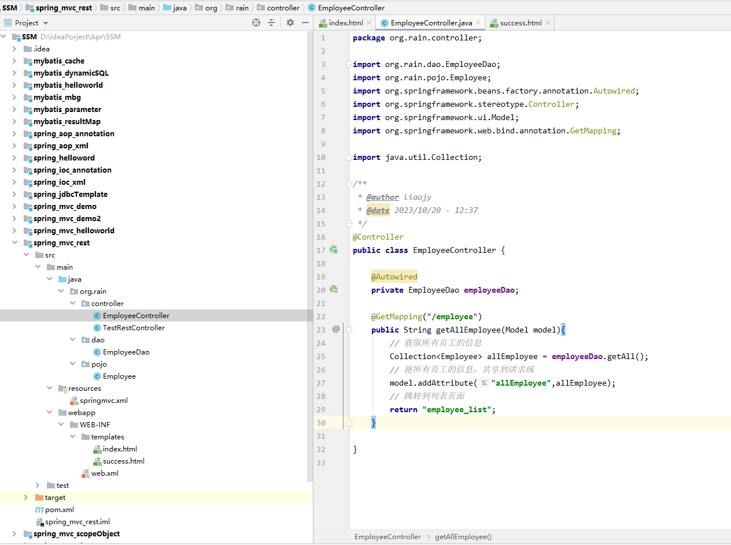Click the controller breadcrumb in navigation bar

point(278,8)
